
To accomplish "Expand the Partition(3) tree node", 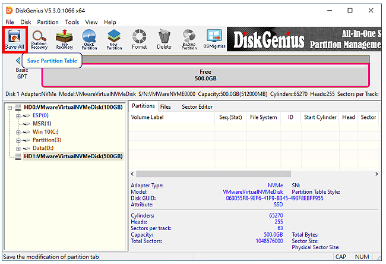I will click(18, 140).
